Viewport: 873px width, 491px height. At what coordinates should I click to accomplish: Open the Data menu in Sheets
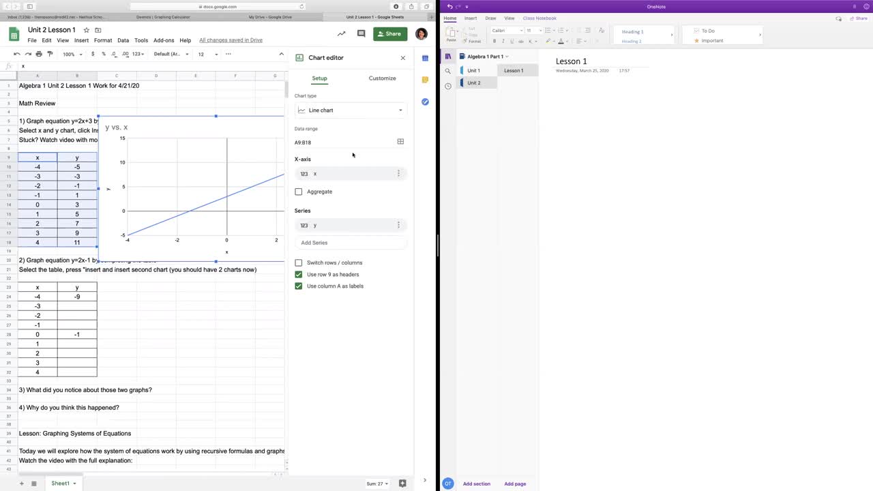click(x=123, y=40)
